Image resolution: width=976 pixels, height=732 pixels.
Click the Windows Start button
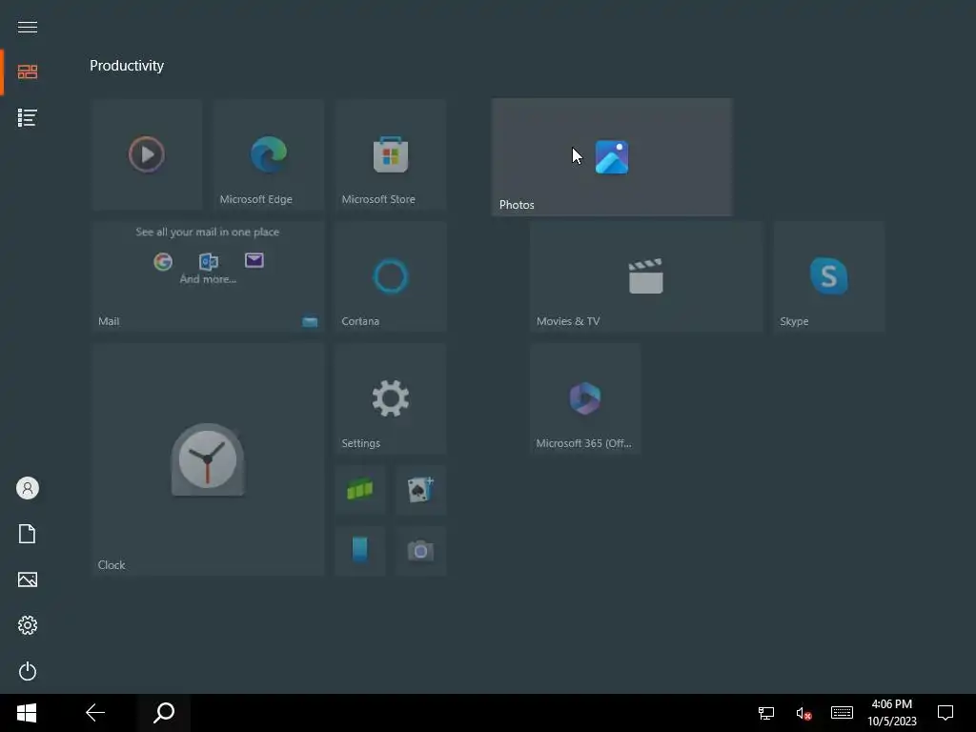pyautogui.click(x=27, y=713)
